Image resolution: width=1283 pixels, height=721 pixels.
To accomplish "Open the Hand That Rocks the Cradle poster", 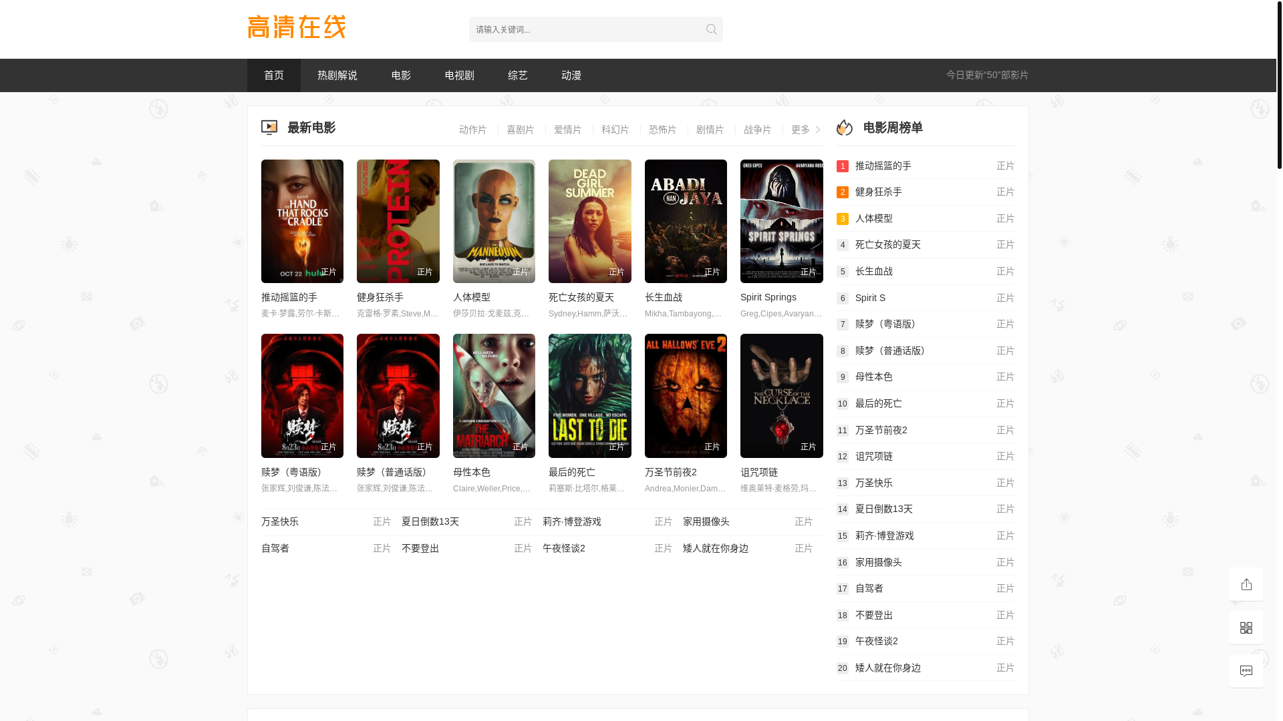I will click(x=302, y=221).
